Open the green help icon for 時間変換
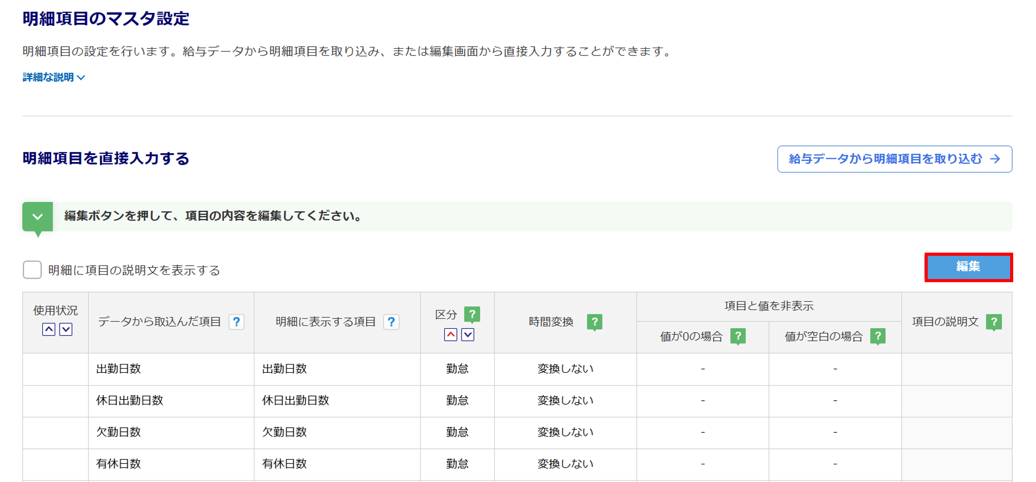Image resolution: width=1036 pixels, height=482 pixels. tap(594, 322)
